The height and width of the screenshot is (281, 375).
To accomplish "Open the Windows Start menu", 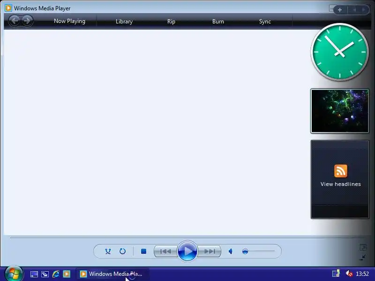I will [14, 274].
